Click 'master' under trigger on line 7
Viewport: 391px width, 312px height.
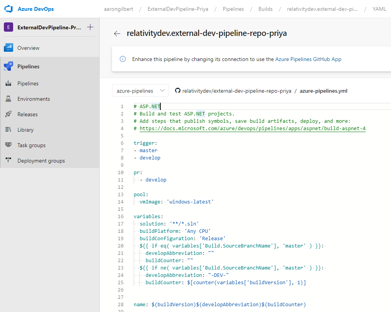pyautogui.click(x=148, y=150)
